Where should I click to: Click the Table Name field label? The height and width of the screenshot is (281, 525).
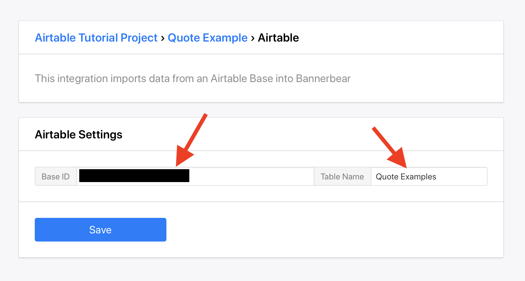342,177
